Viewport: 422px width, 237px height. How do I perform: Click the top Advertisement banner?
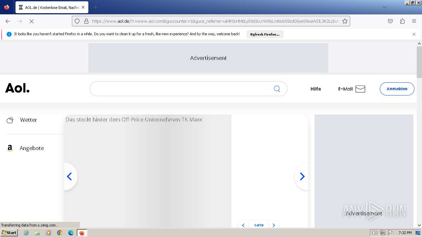[208, 58]
